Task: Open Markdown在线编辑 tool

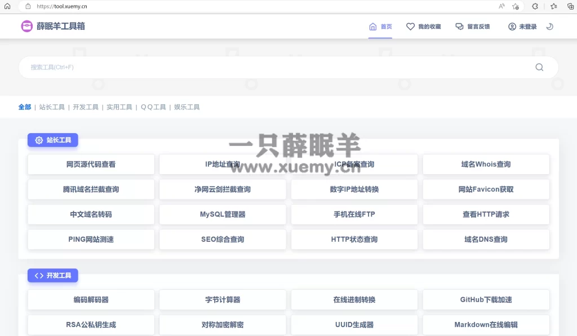Action: pyautogui.click(x=486, y=325)
